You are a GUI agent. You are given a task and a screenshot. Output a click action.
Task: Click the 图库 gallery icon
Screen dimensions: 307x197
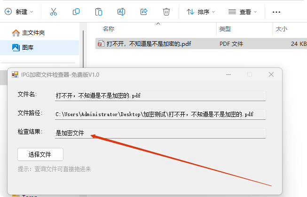click(x=16, y=48)
